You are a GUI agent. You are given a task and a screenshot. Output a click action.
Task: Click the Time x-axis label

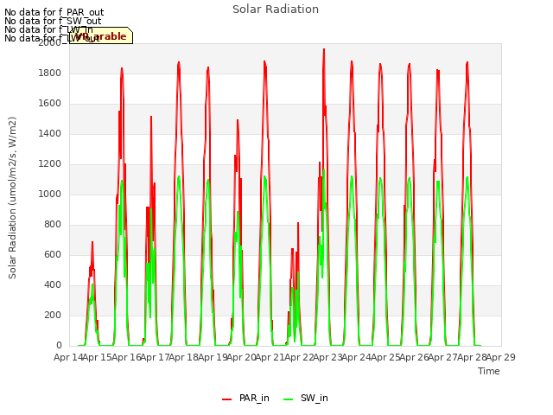click(x=489, y=371)
